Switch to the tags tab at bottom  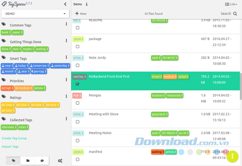(x=13, y=161)
